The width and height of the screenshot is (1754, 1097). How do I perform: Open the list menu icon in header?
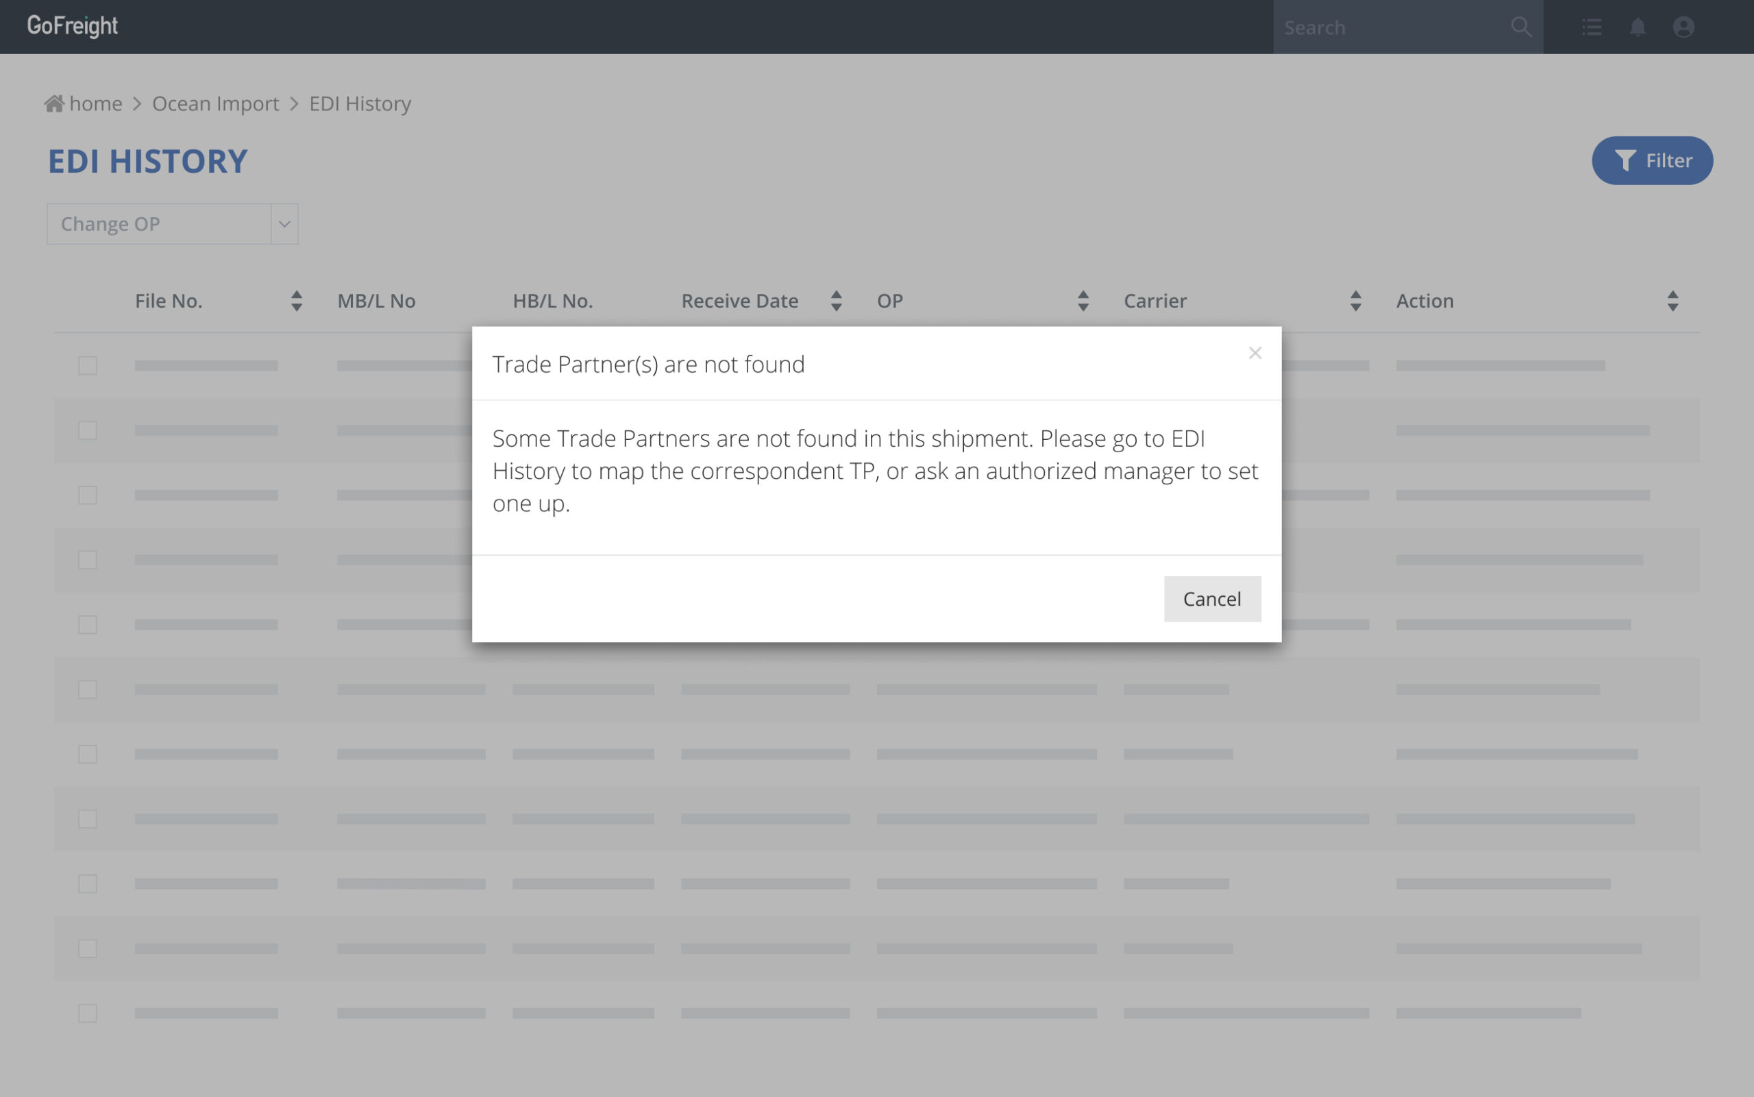(1592, 27)
